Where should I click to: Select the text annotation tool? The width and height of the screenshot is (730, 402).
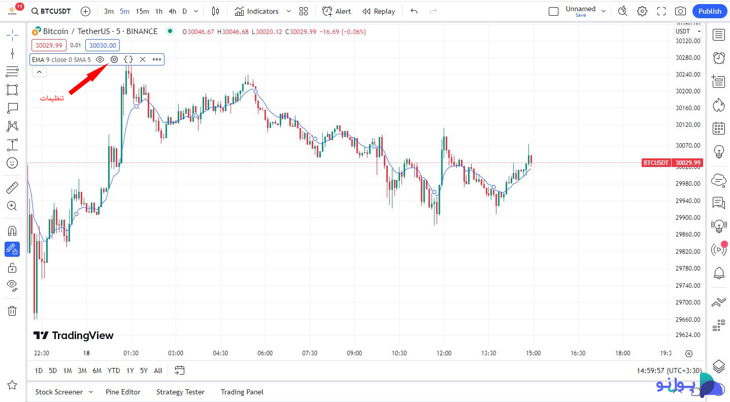[12, 108]
